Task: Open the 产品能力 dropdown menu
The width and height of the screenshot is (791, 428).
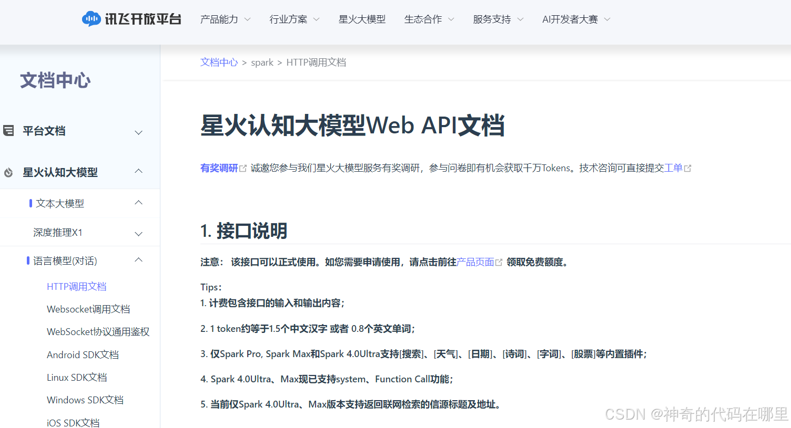Action: tap(225, 19)
